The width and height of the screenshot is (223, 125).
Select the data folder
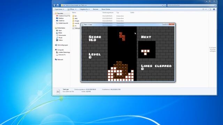[x=75, y=18]
